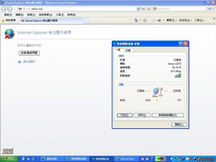Viewport: 216px width, 162px height.
Task: Click the globe error icon on page
Action: click(9, 34)
